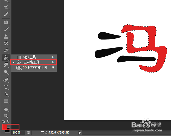Swap foreground and background colors

8,121
